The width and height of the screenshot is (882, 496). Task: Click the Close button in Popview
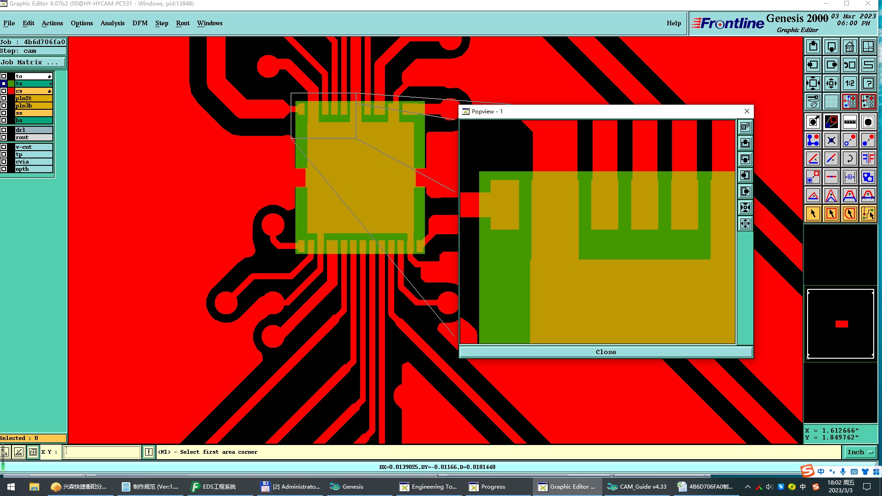click(x=605, y=352)
